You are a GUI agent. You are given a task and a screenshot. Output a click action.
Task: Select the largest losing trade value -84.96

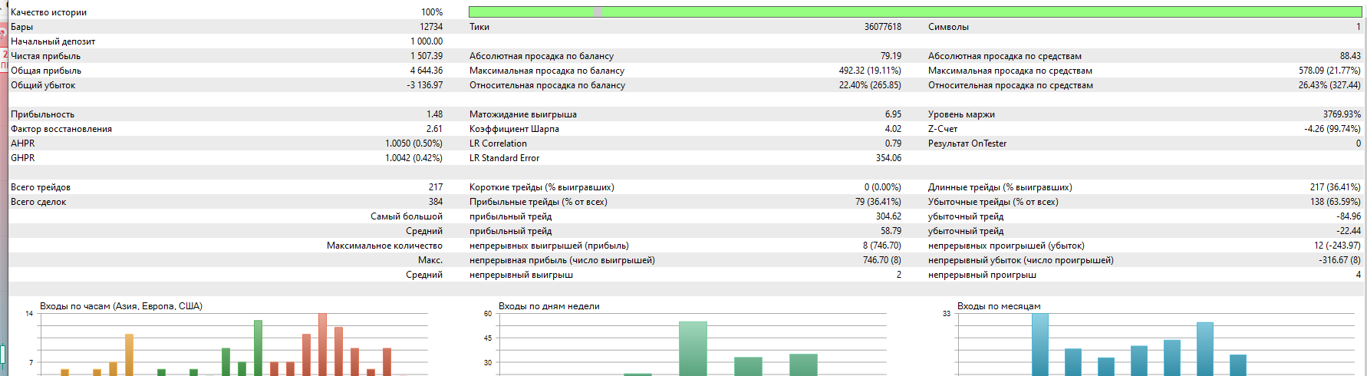coord(1349,216)
